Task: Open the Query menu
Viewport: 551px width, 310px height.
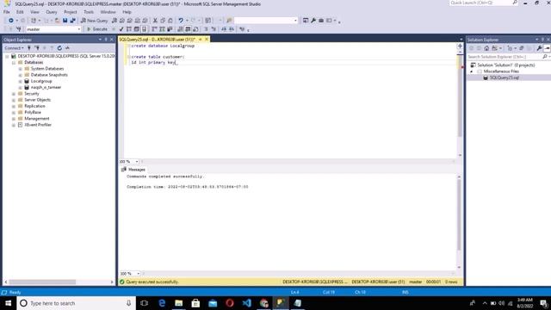Action: tap(52, 12)
